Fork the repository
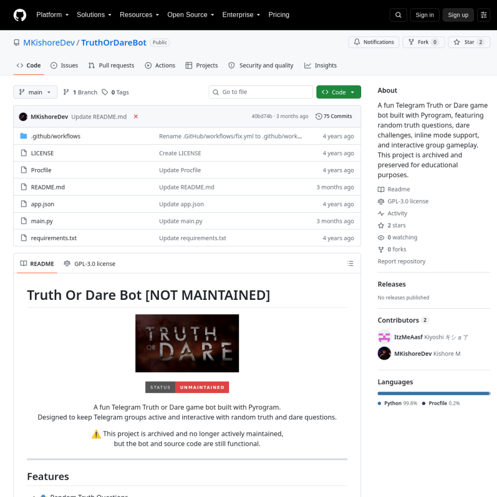 [423, 42]
